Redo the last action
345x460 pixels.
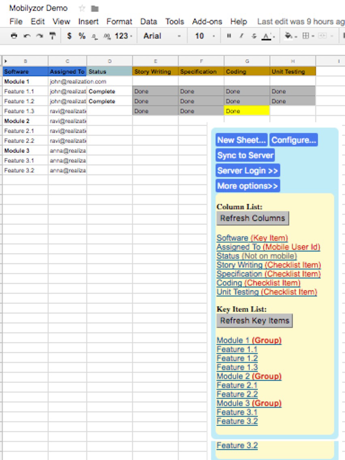40,36
